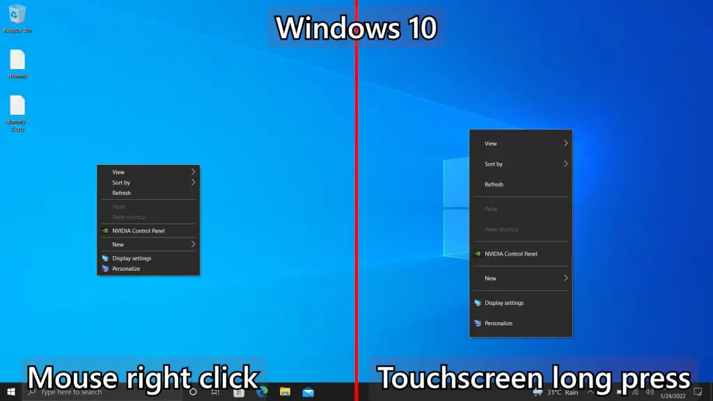
Task: Choose Sort by label in large touch menu
Action: 494,164
